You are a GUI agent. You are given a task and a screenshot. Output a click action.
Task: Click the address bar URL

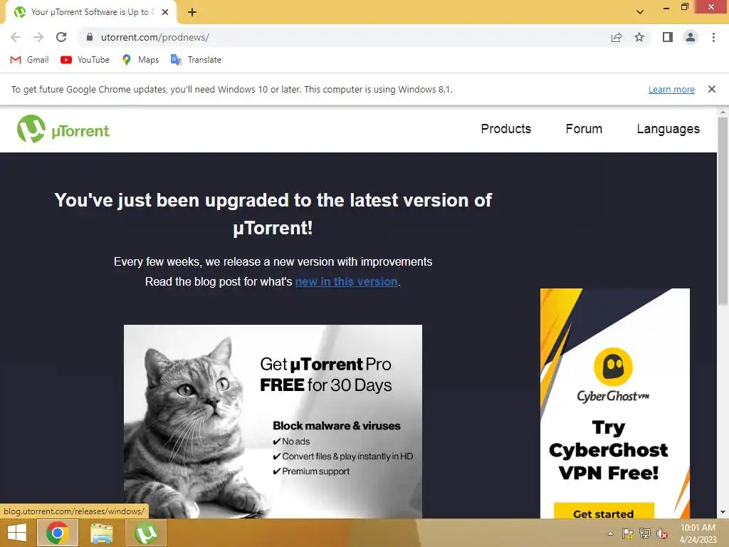tap(155, 37)
